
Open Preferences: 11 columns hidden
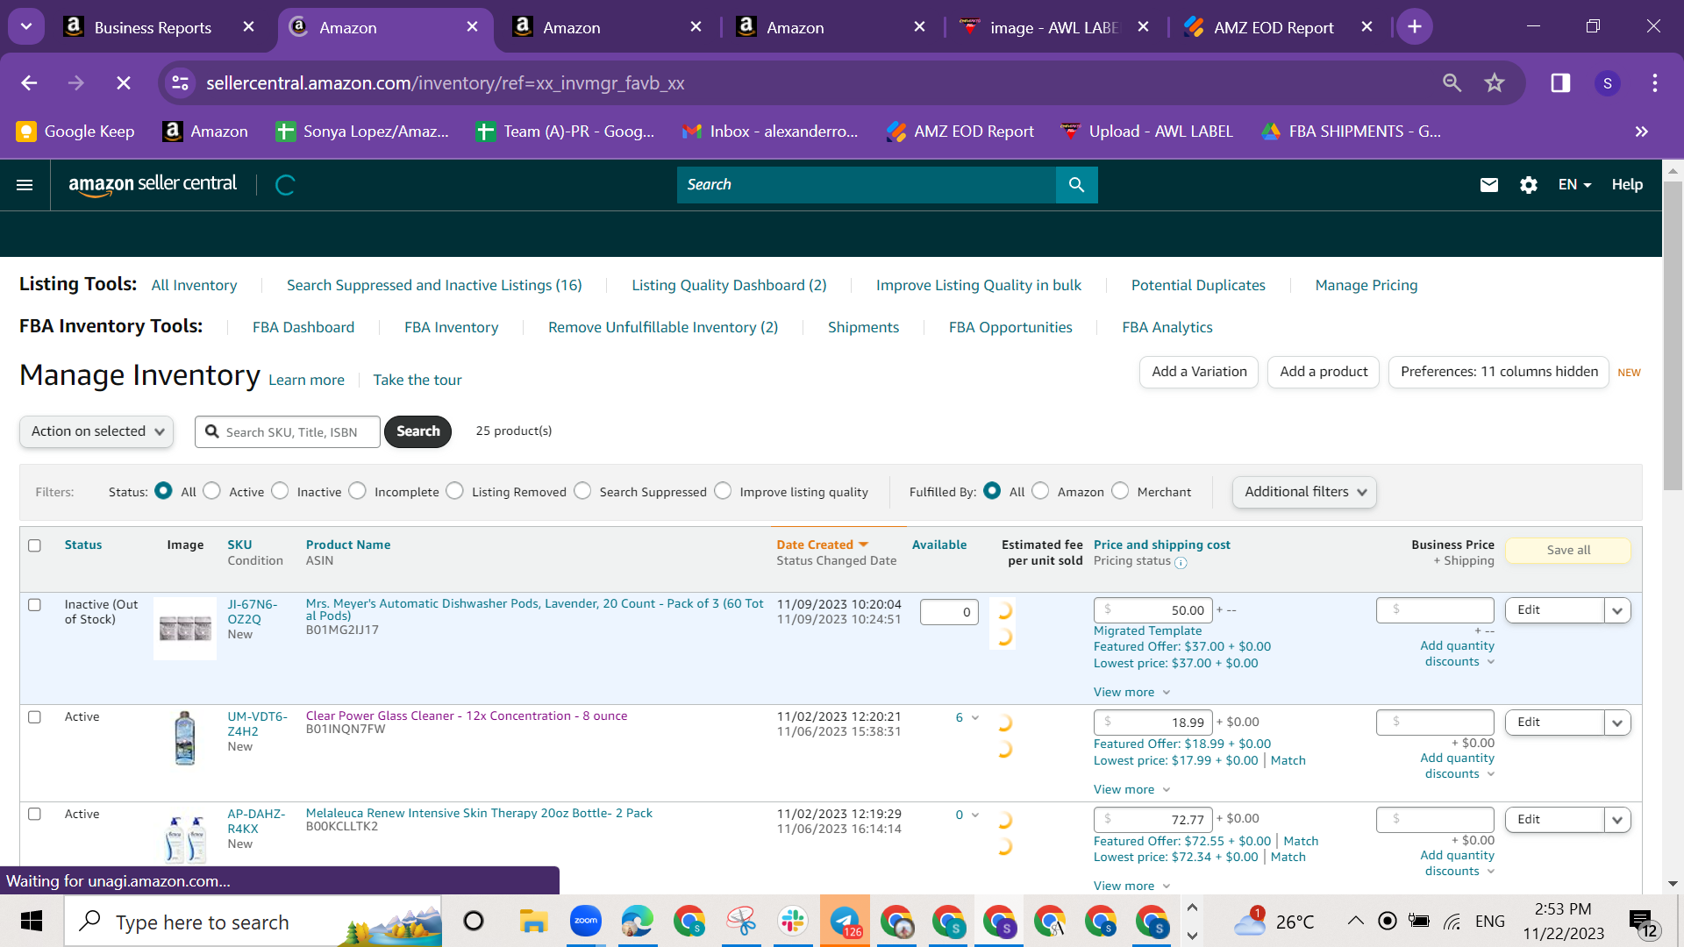coord(1499,372)
